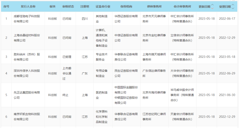Click the 保荐机构 column header
The height and width of the screenshot is (128, 239).
point(126,7)
